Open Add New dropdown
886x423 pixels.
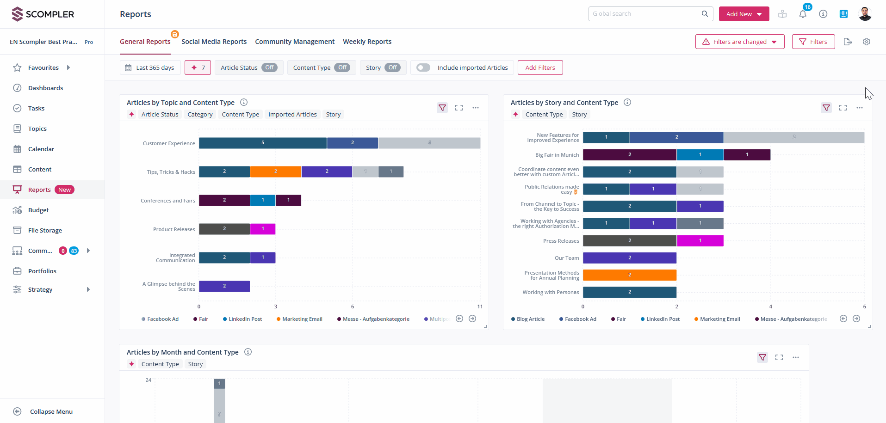[x=743, y=14]
